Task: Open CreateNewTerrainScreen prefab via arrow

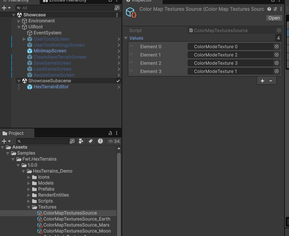Action: click(119, 57)
